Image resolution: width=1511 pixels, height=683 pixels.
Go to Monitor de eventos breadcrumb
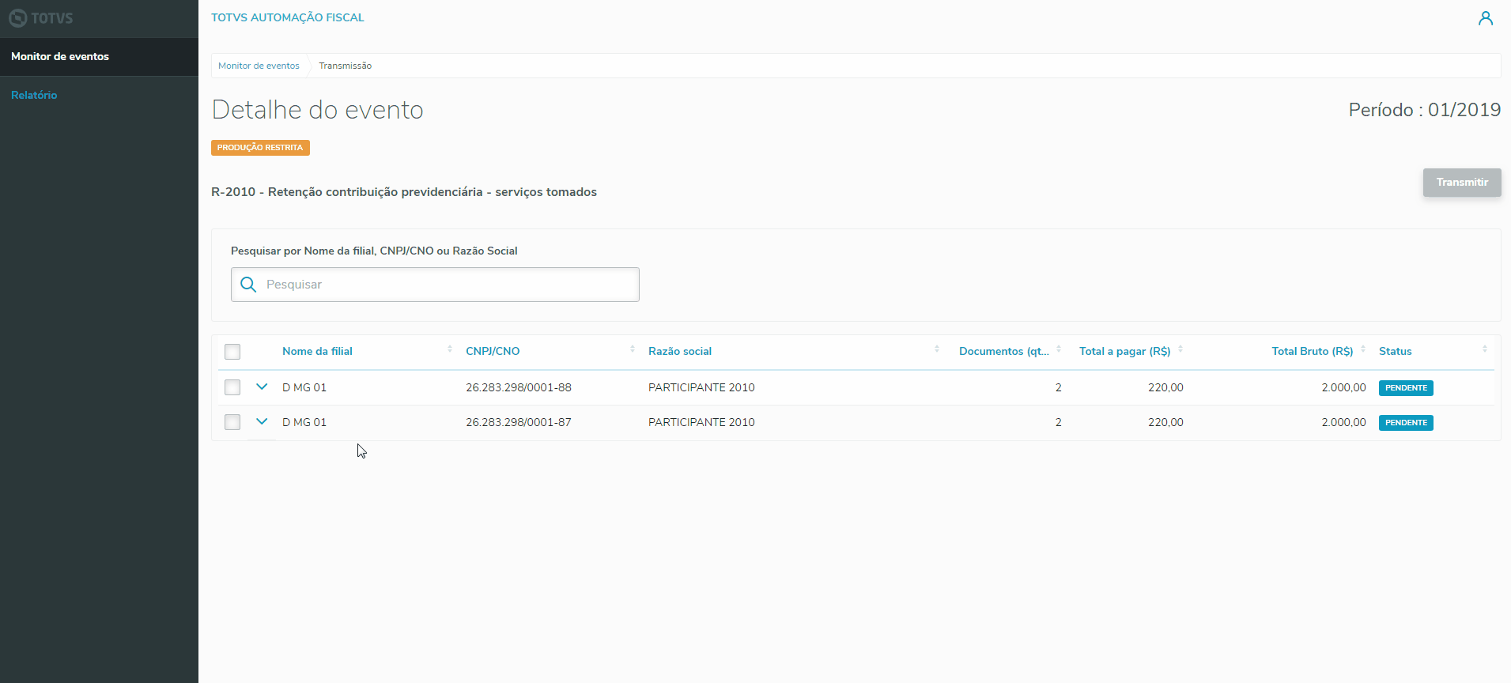click(x=259, y=66)
